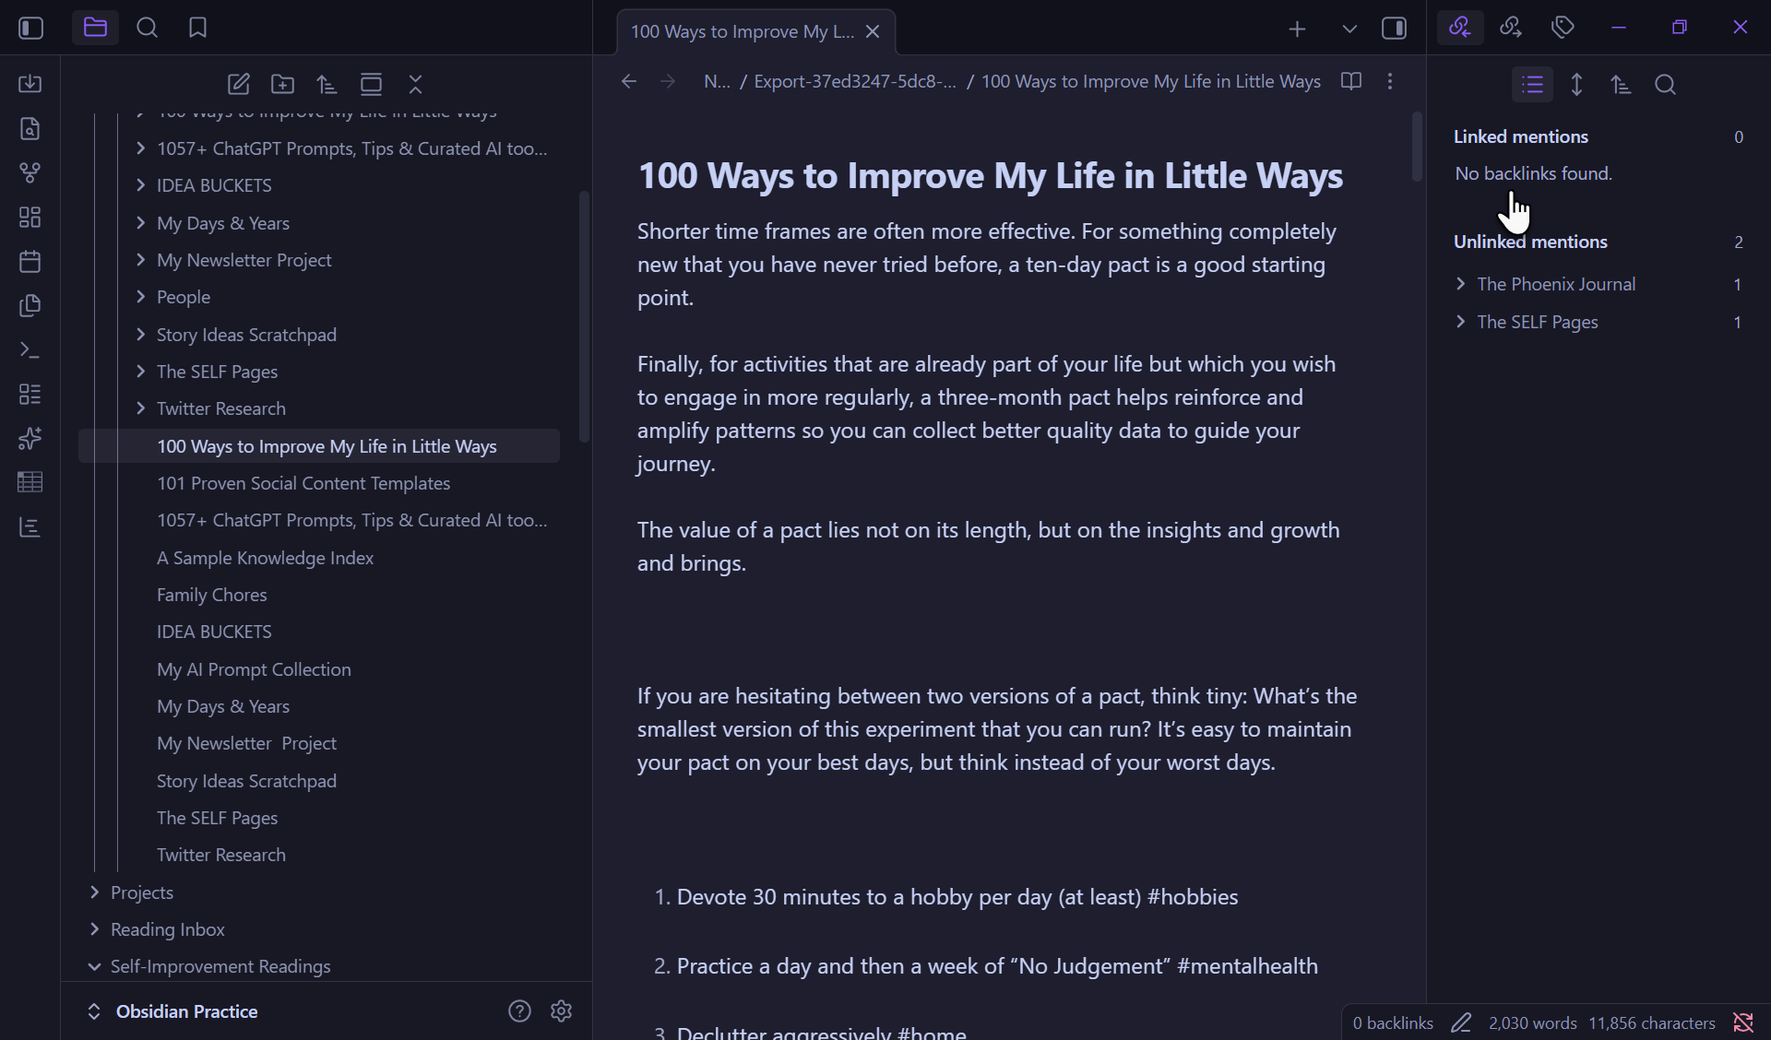Viewport: 1771px width, 1040px height.
Task: Toggle the right sidebar
Action: click(1394, 29)
